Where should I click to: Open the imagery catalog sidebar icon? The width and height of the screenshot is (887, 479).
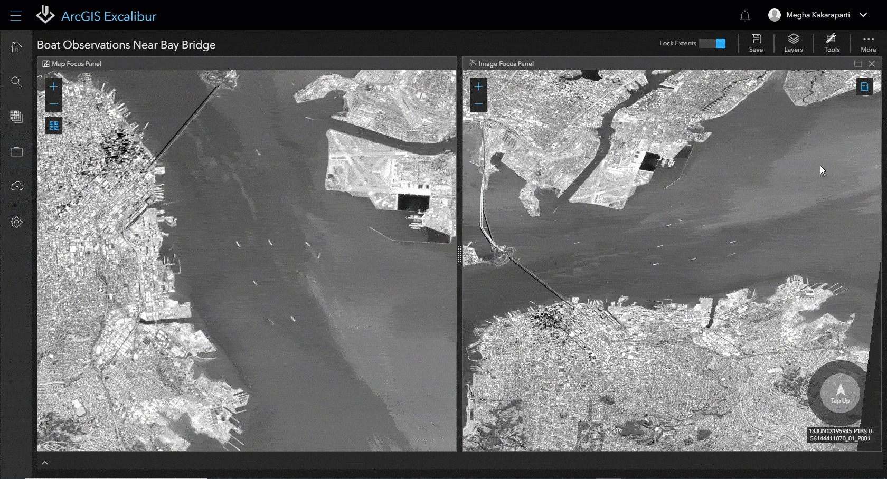tap(16, 117)
